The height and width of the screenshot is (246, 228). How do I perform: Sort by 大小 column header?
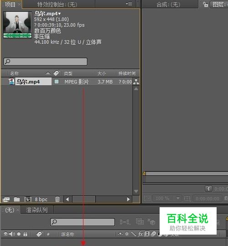[102, 73]
